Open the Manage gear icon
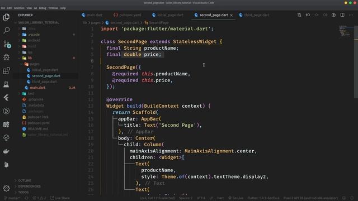Viewport: 358px width, 201px height. coord(6,188)
